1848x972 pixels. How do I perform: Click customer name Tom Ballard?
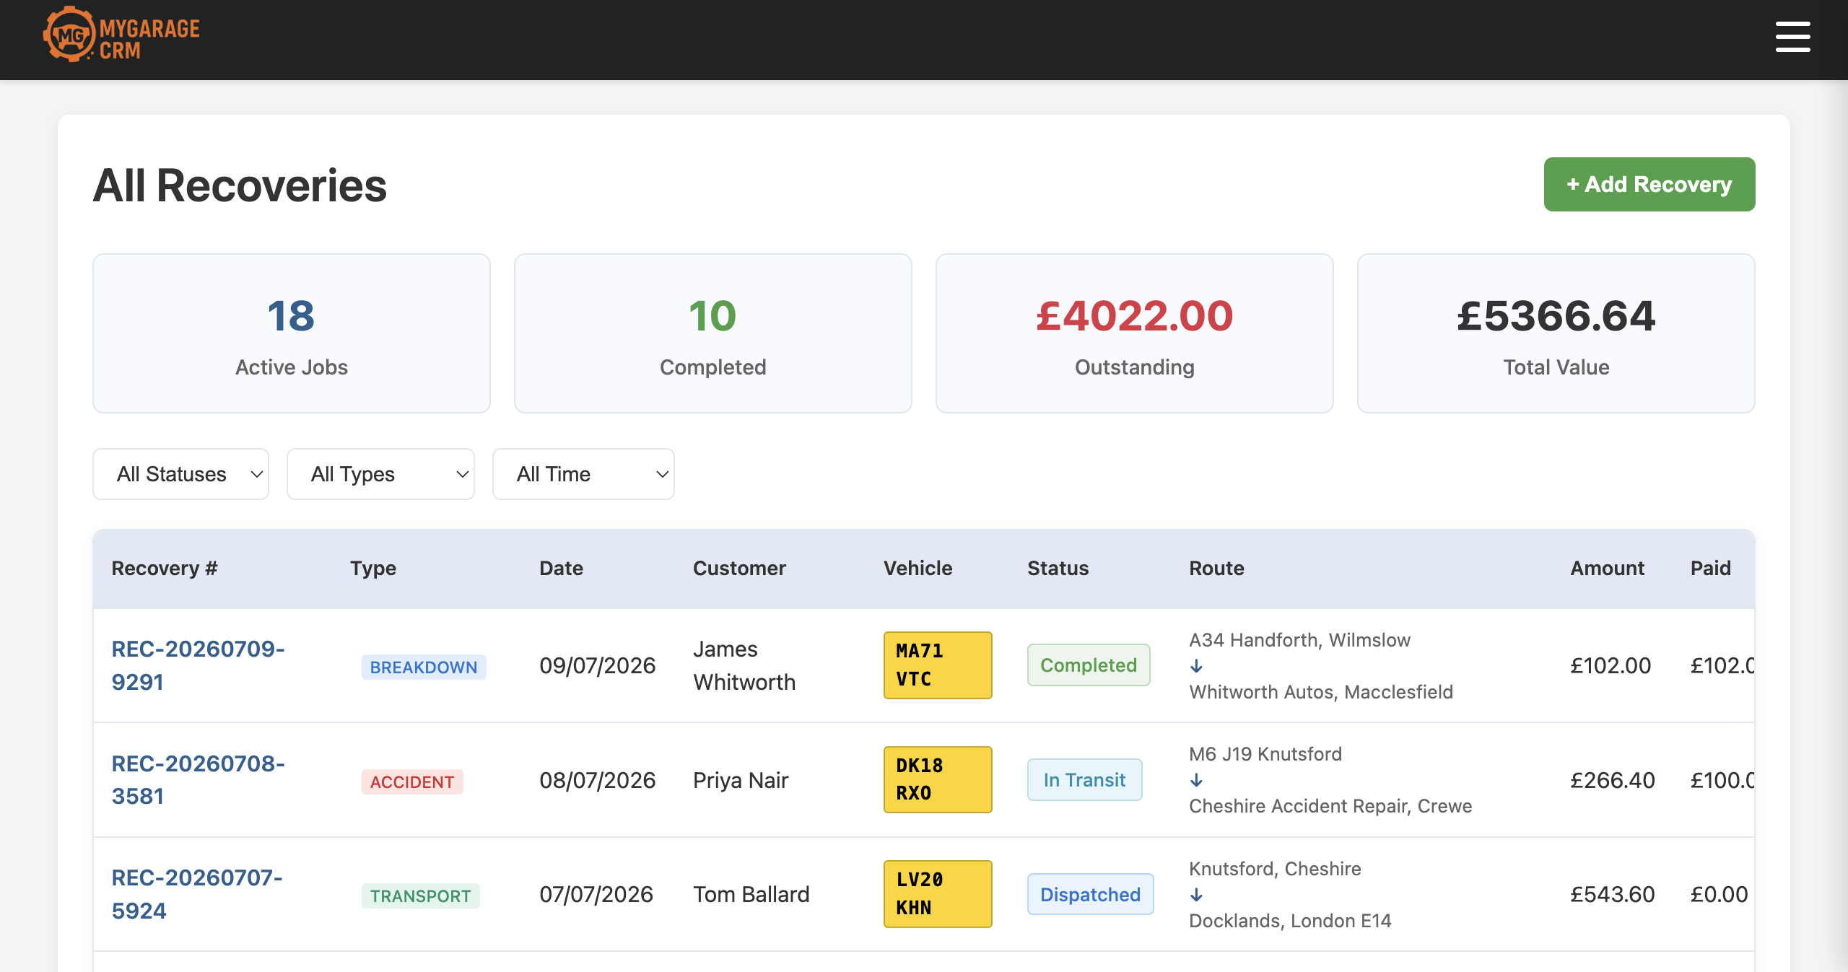tap(751, 894)
